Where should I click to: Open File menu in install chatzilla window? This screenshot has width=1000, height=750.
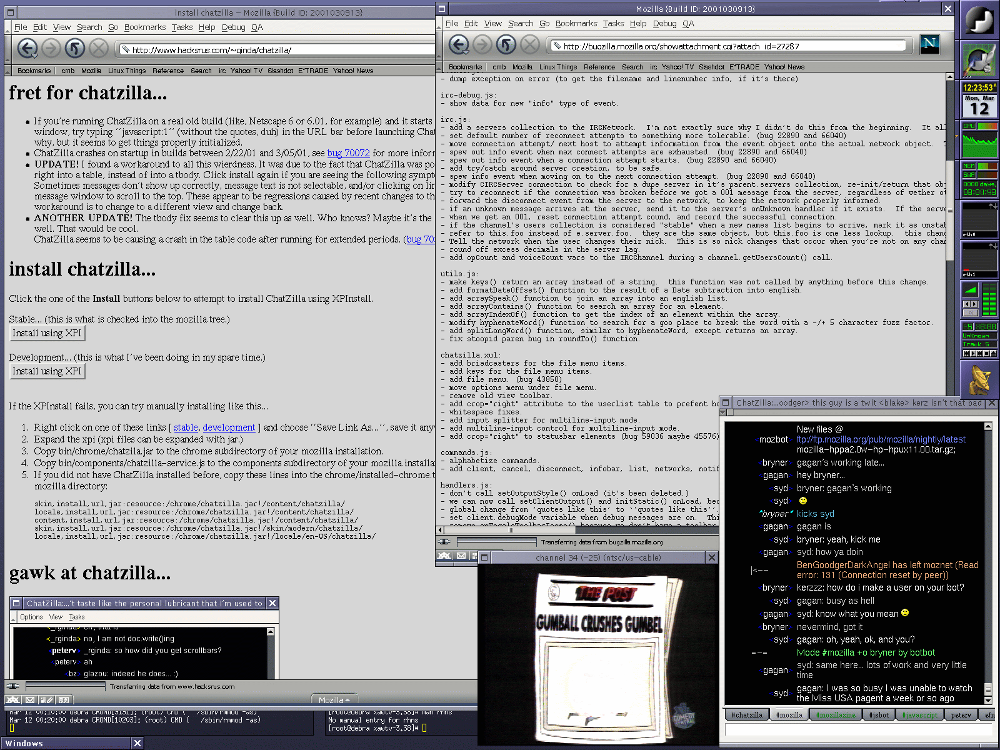[21, 27]
